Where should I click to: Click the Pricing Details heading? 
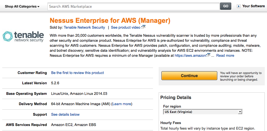click(x=176, y=97)
